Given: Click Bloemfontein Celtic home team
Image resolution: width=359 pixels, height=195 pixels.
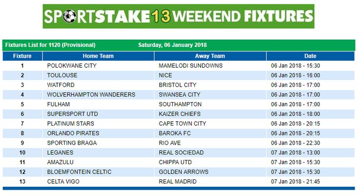Looking at the screenshot, I should 79,172.
